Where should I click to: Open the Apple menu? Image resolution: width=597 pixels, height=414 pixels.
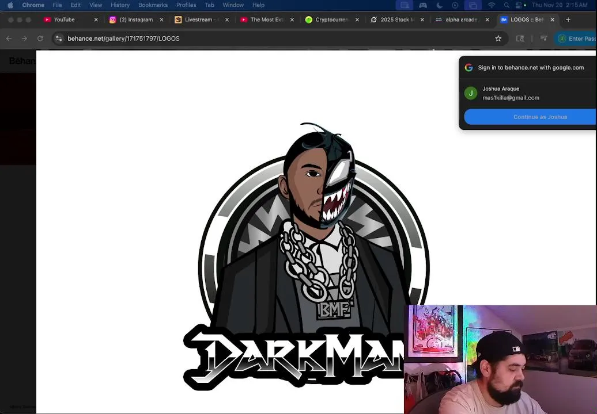point(10,5)
